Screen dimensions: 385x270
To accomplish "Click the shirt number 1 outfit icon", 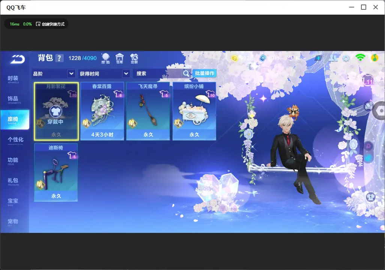I will click(370, 197).
